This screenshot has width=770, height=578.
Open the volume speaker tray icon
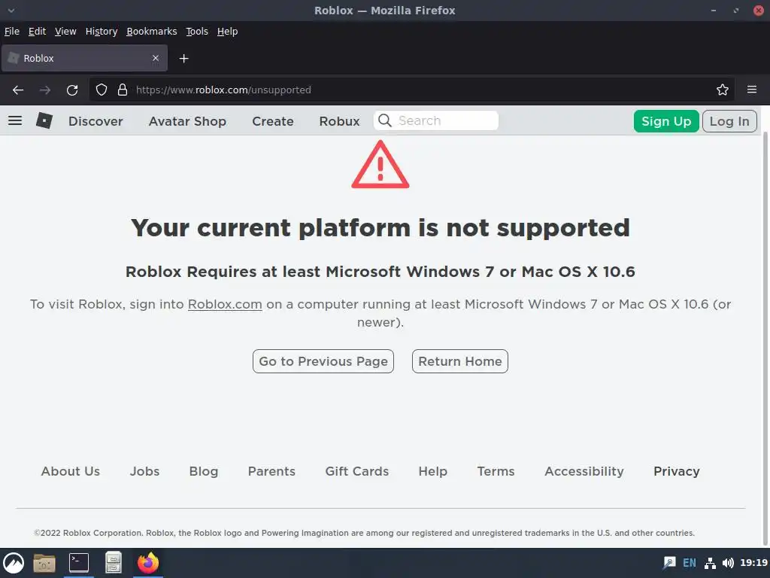[728, 563]
